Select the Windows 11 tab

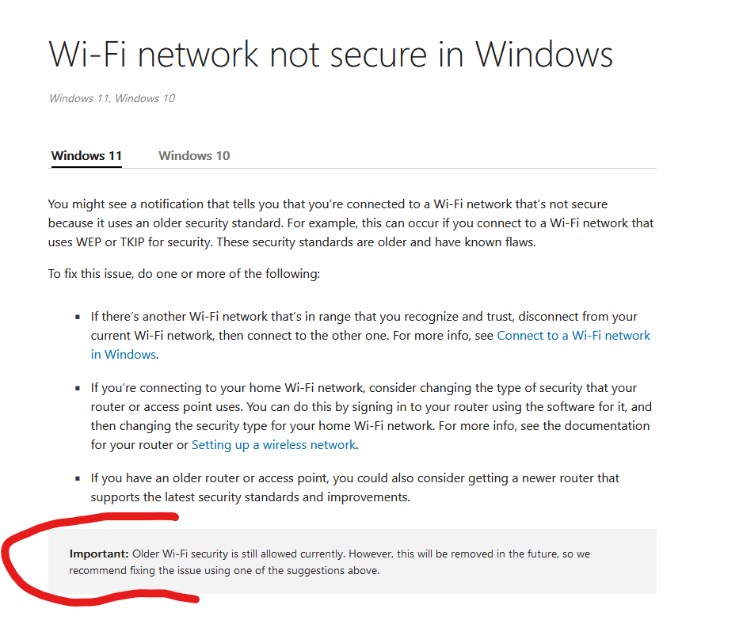(86, 156)
